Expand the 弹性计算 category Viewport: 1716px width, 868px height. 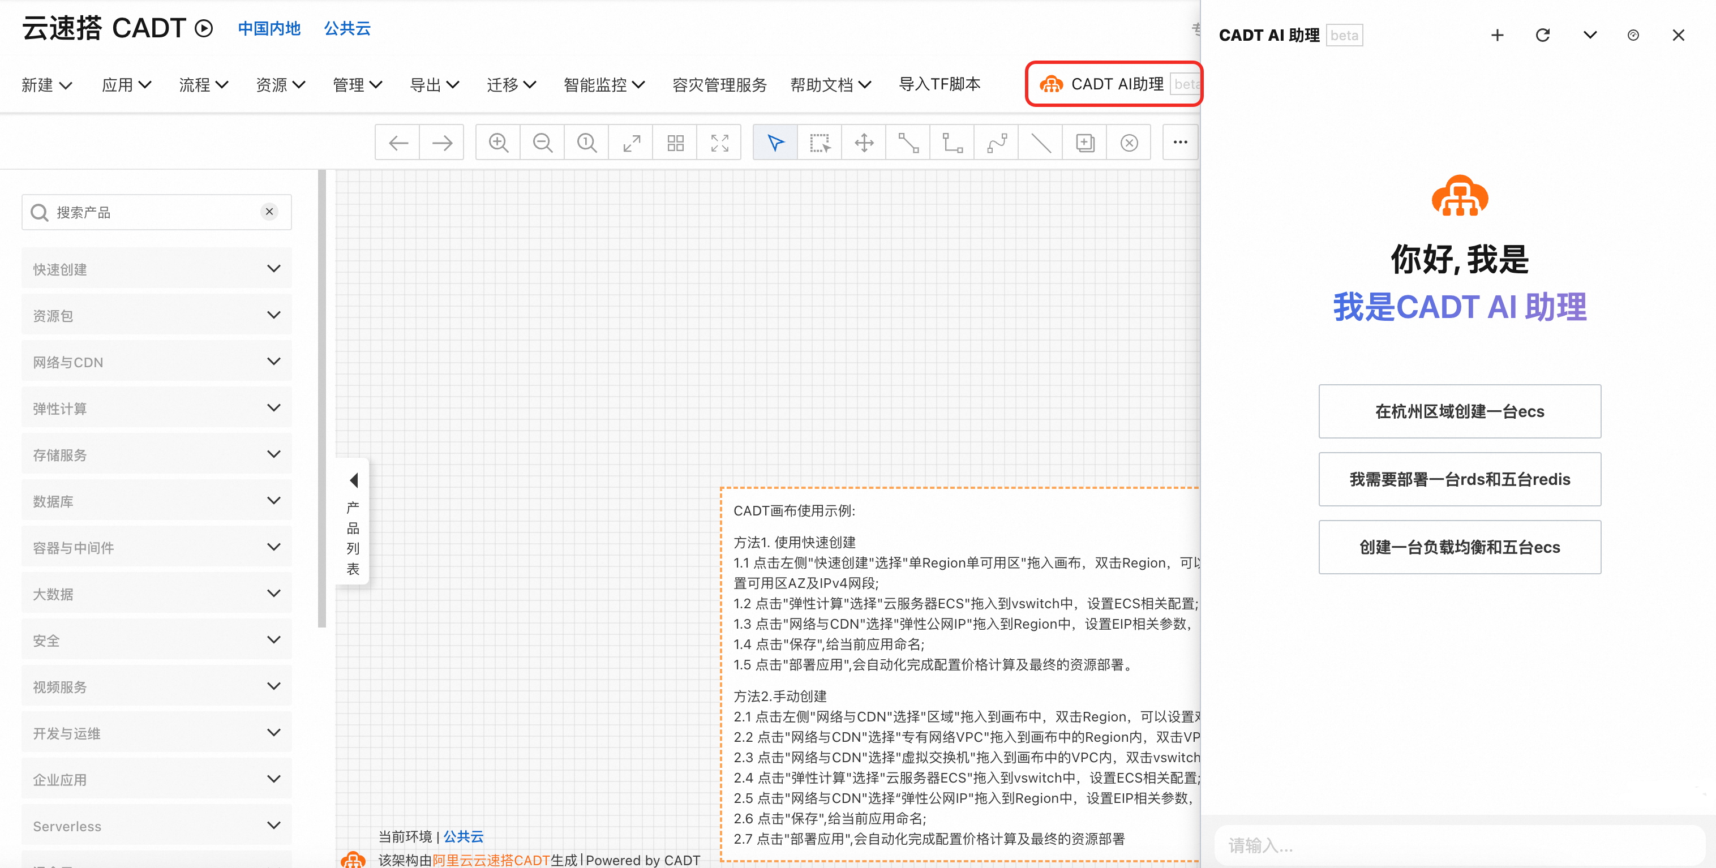point(157,407)
